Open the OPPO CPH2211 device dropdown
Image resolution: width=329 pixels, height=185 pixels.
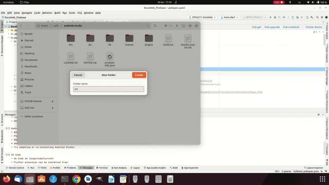254,17
